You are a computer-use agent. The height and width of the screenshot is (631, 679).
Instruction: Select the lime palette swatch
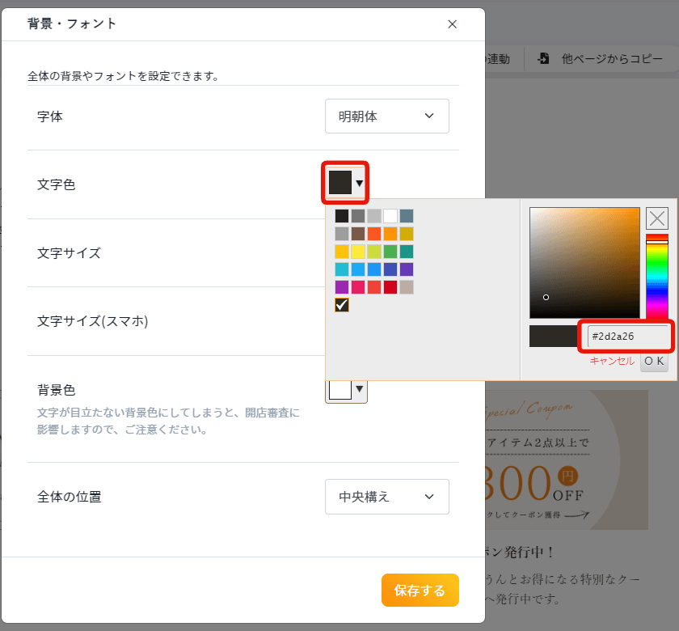tap(374, 252)
